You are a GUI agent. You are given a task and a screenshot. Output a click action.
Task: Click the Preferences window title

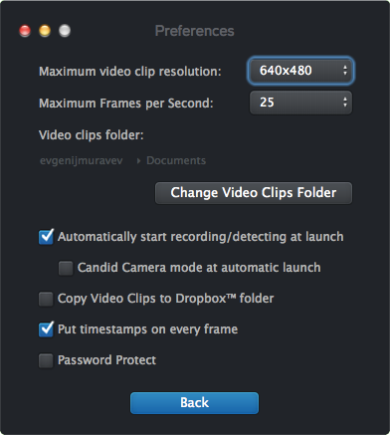coord(195,31)
